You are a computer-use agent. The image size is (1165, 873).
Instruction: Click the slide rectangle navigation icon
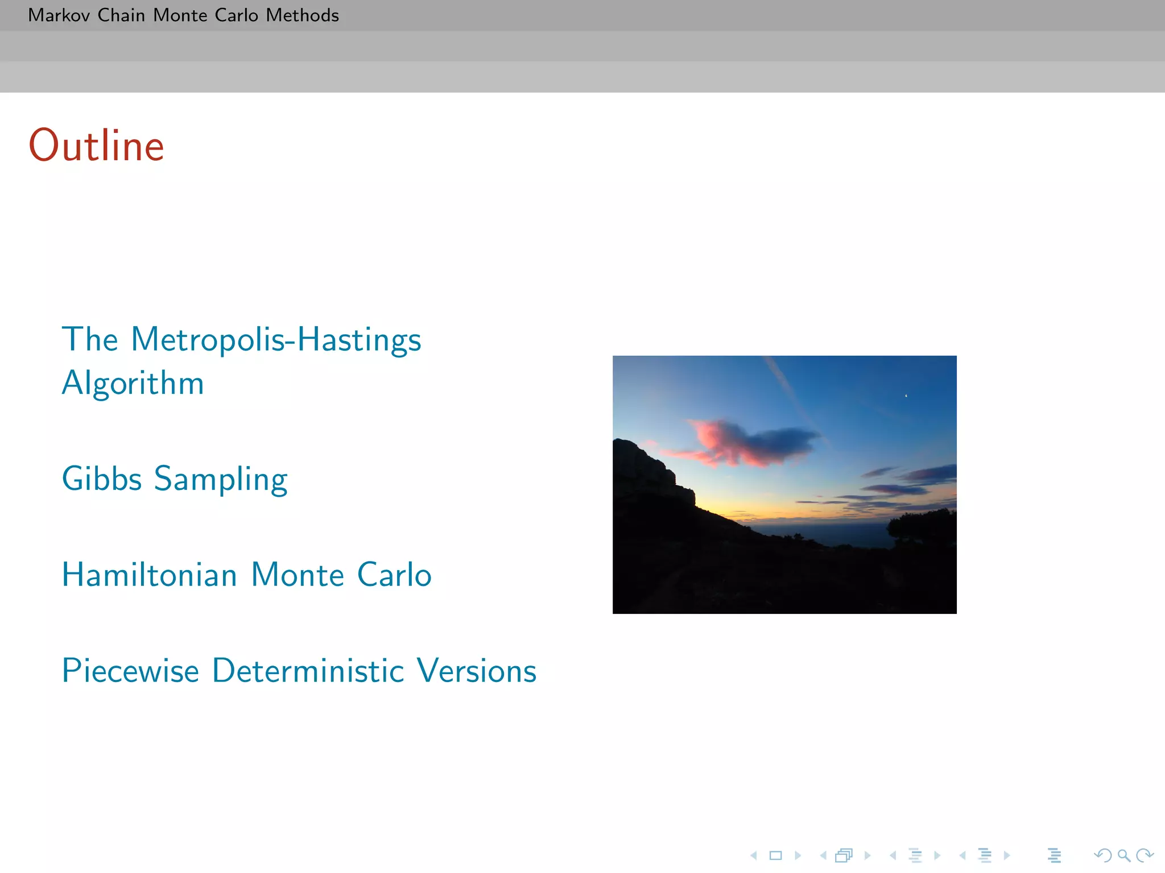point(775,855)
